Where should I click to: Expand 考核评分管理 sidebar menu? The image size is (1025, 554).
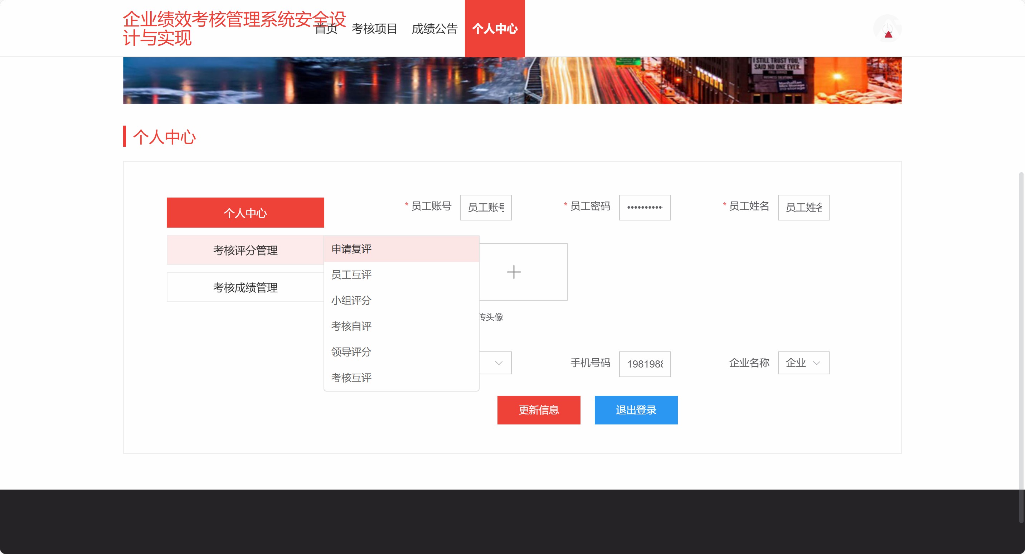tap(245, 250)
